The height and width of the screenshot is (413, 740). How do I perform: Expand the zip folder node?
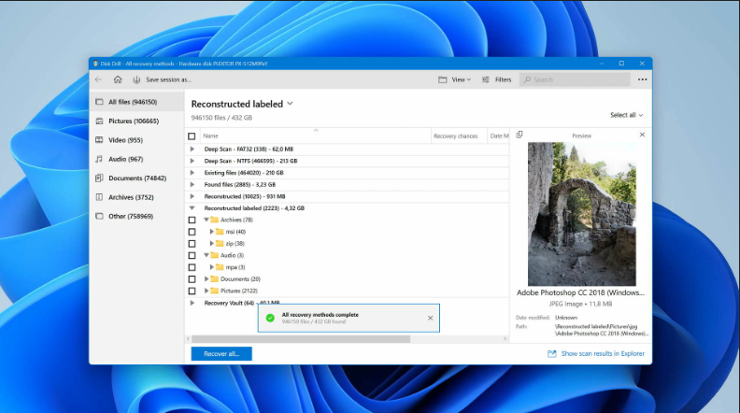211,244
